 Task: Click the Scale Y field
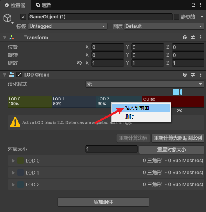click(x=147, y=63)
